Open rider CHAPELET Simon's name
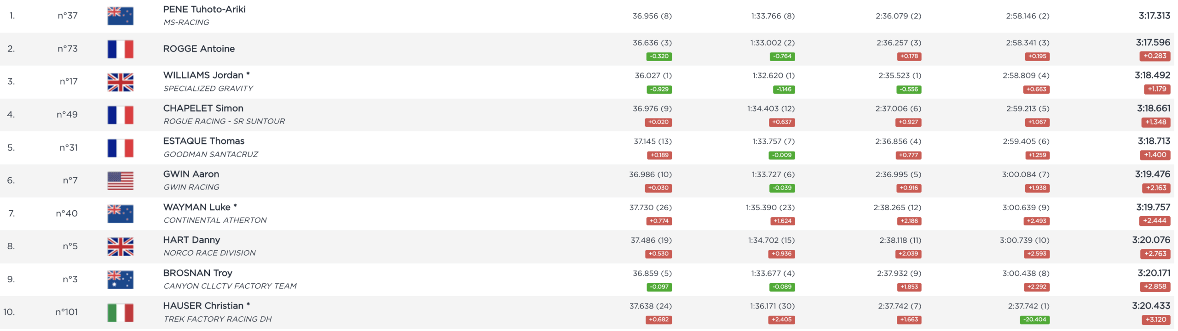This screenshot has width=1178, height=331. 203,108
